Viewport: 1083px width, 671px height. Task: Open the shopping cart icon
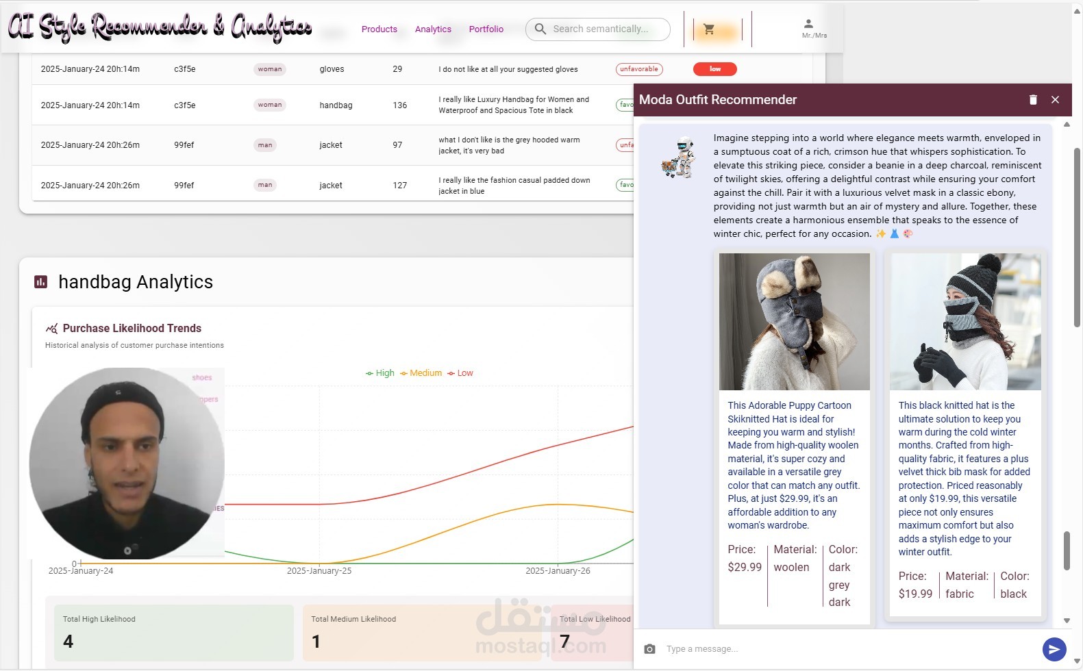(x=709, y=29)
